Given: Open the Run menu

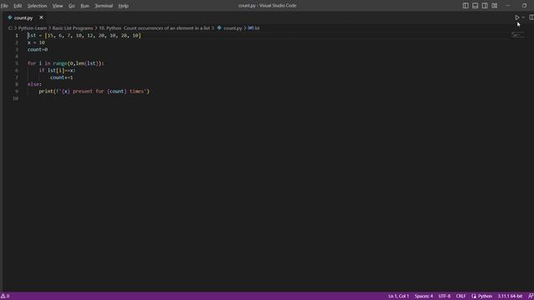Looking at the screenshot, I should click(x=85, y=6).
